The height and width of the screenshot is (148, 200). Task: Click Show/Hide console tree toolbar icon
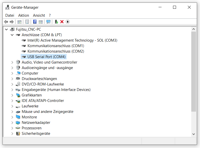click(19, 22)
